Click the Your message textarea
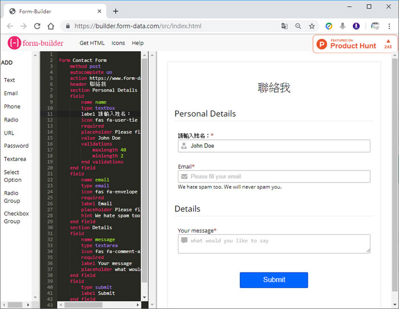Image resolution: width=399 pixels, height=309 pixels. click(274, 243)
